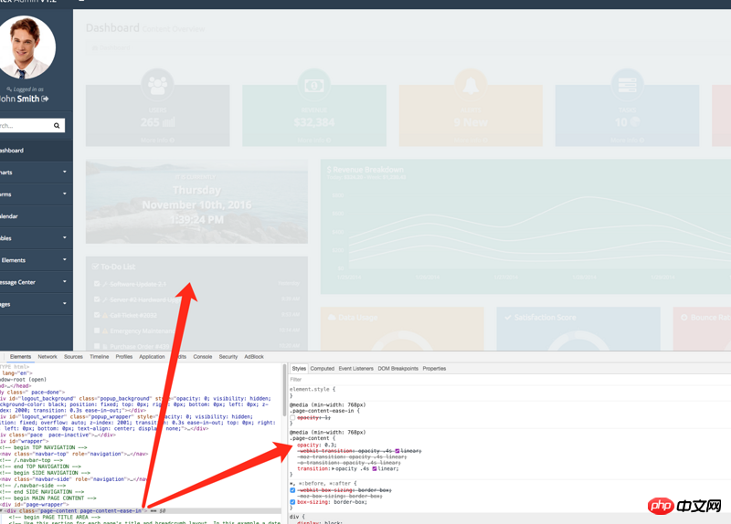Click the server icon on red tile
This screenshot has height=524, width=731.
[x=627, y=85]
